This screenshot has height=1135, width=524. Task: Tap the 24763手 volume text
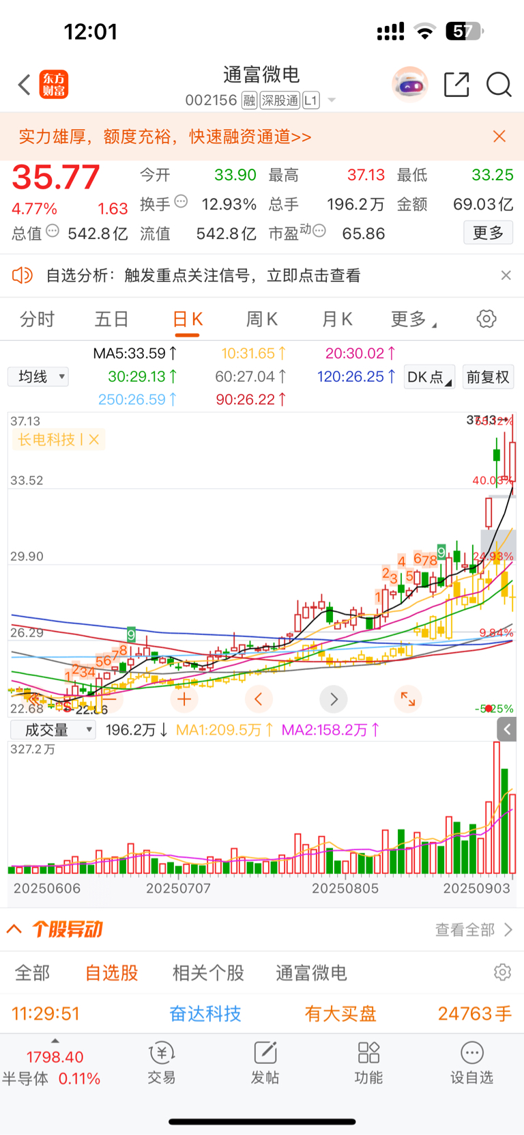[475, 1013]
